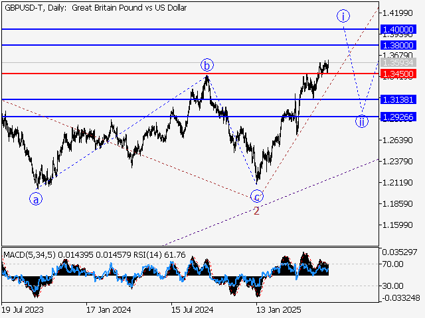Select the 1.40000 price level tag
Image resolution: width=425 pixels, height=318 pixels.
(398, 30)
